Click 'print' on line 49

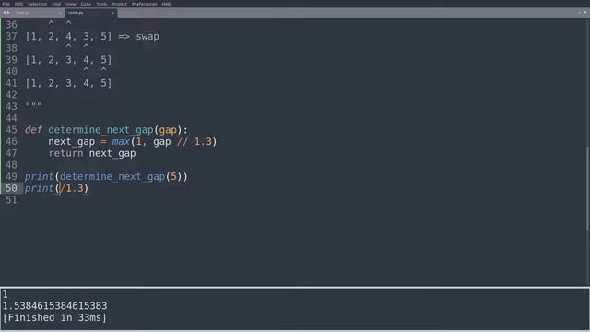39,176
